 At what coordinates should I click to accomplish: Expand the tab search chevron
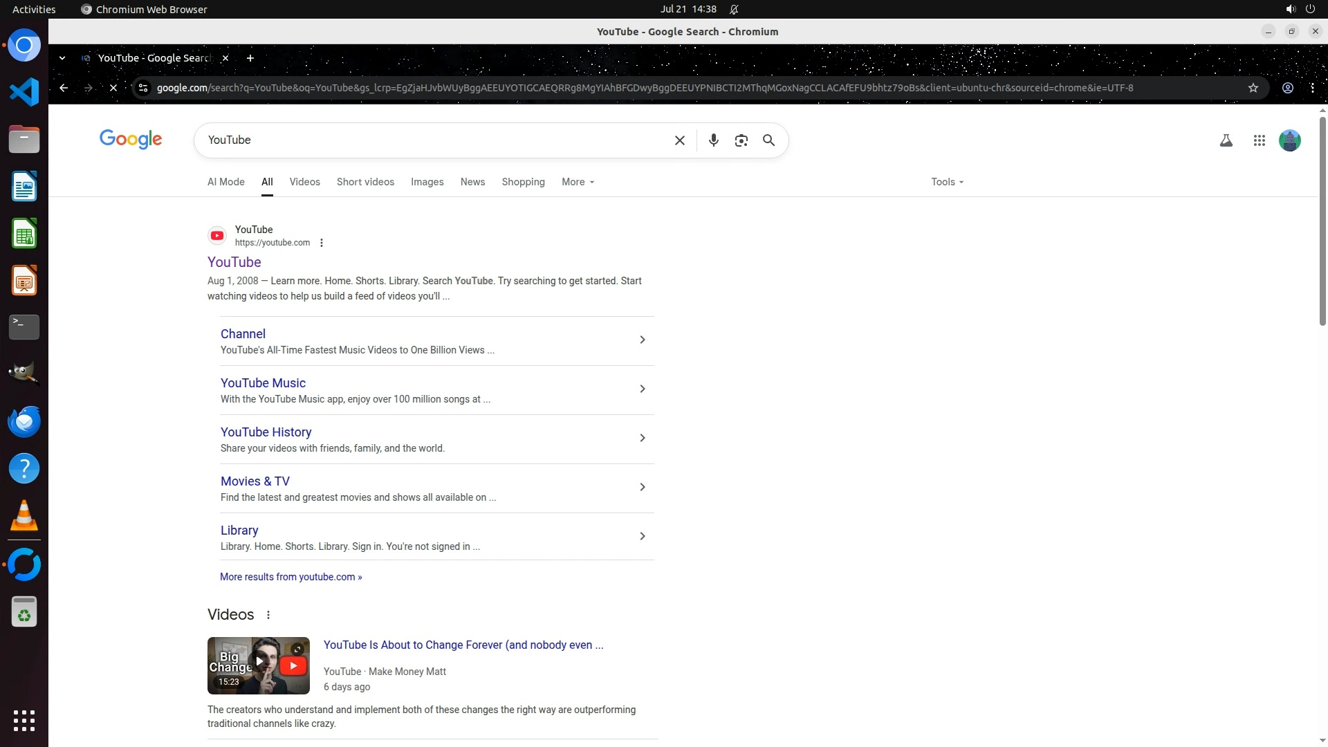pyautogui.click(x=62, y=58)
